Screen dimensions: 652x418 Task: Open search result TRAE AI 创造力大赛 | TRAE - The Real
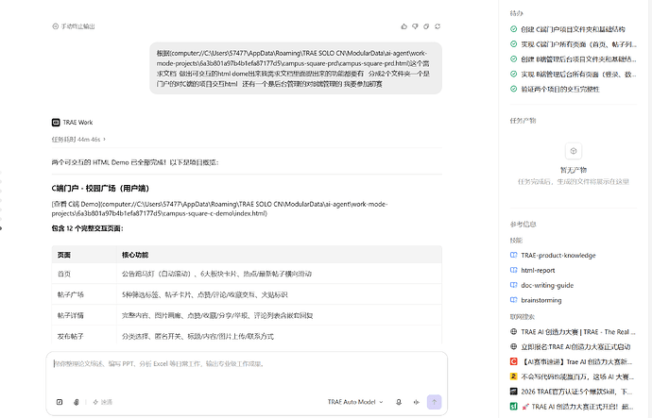click(578, 331)
